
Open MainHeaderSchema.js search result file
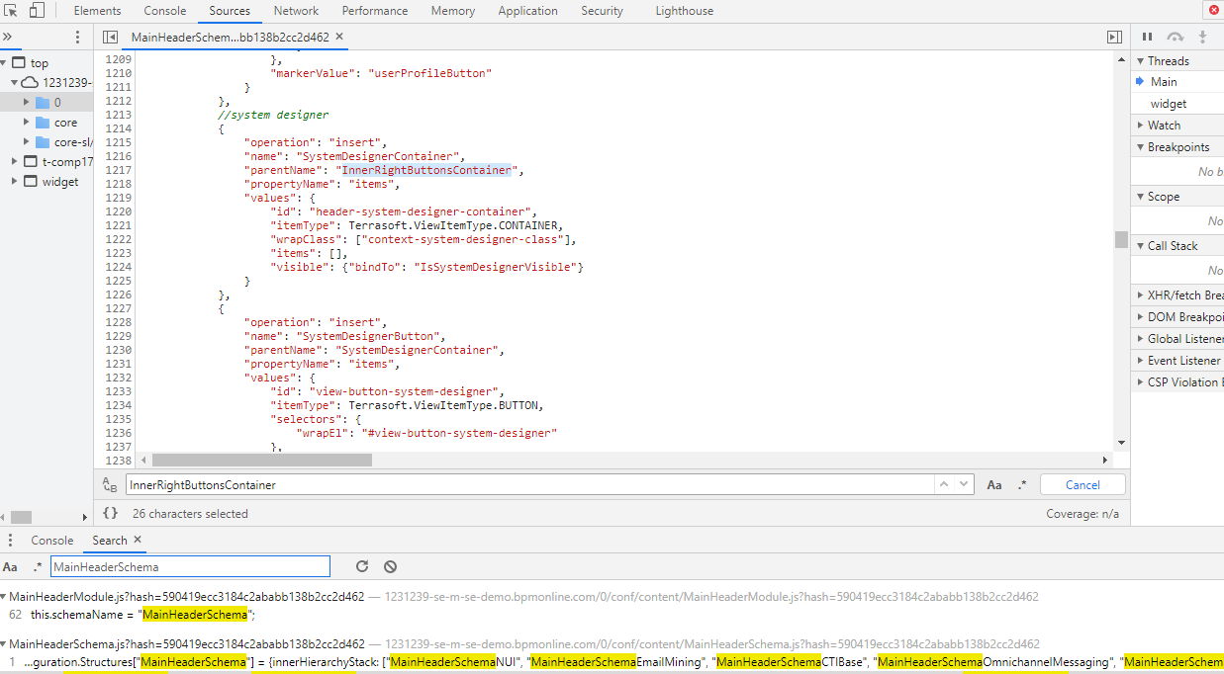(187, 643)
